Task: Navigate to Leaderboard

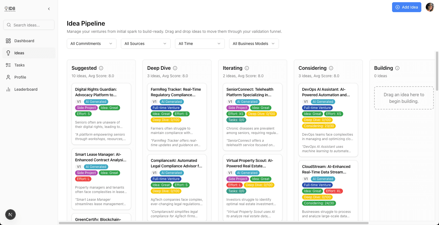Action: click(26, 89)
